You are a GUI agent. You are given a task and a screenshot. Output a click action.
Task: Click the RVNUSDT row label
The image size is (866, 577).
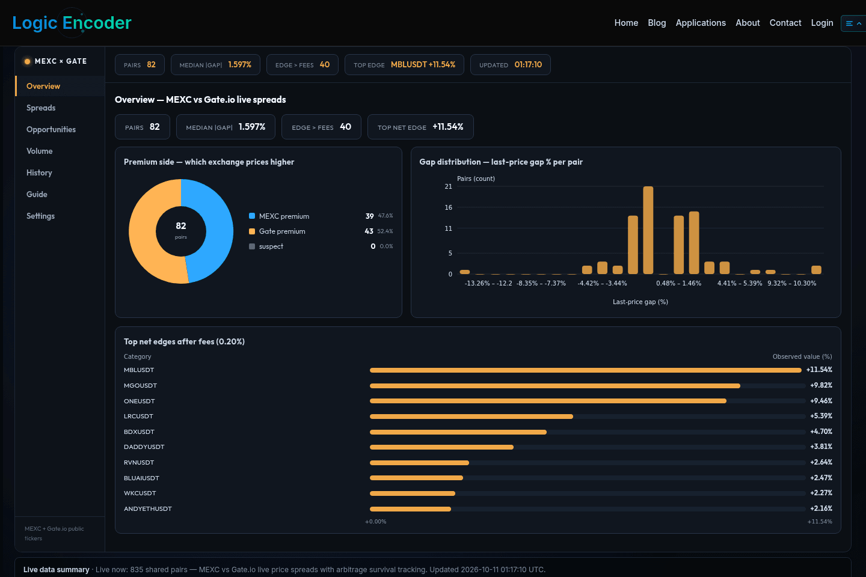[139, 463]
